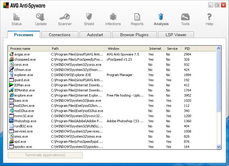Click the path C:\WINDOWS\System32\smss.exe
Image resolution: width=229 pixels, height=166 pixels.
[x=76, y=136]
